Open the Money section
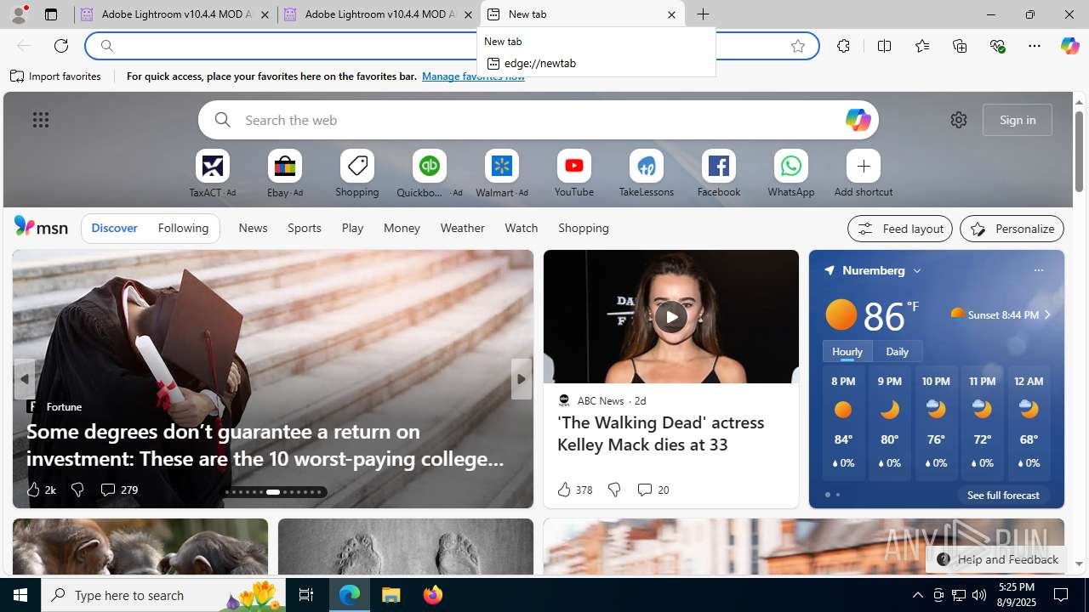The height and width of the screenshot is (612, 1089). pyautogui.click(x=402, y=228)
